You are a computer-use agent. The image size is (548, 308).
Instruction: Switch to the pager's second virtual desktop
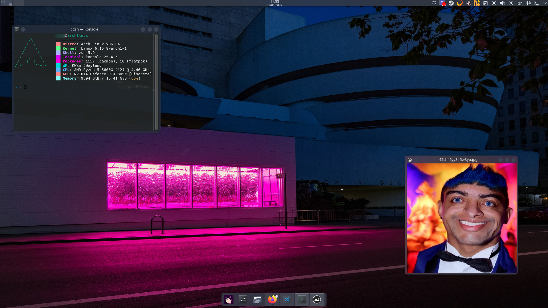(x=18, y=3)
